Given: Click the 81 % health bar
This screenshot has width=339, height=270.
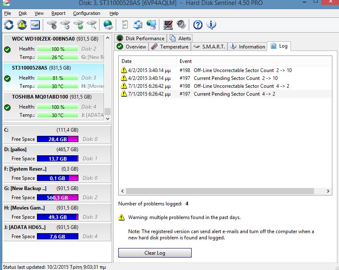Looking at the screenshot, I should (x=58, y=78).
